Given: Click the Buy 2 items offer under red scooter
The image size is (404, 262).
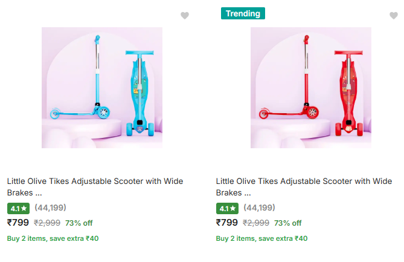Looking at the screenshot, I should [x=261, y=238].
